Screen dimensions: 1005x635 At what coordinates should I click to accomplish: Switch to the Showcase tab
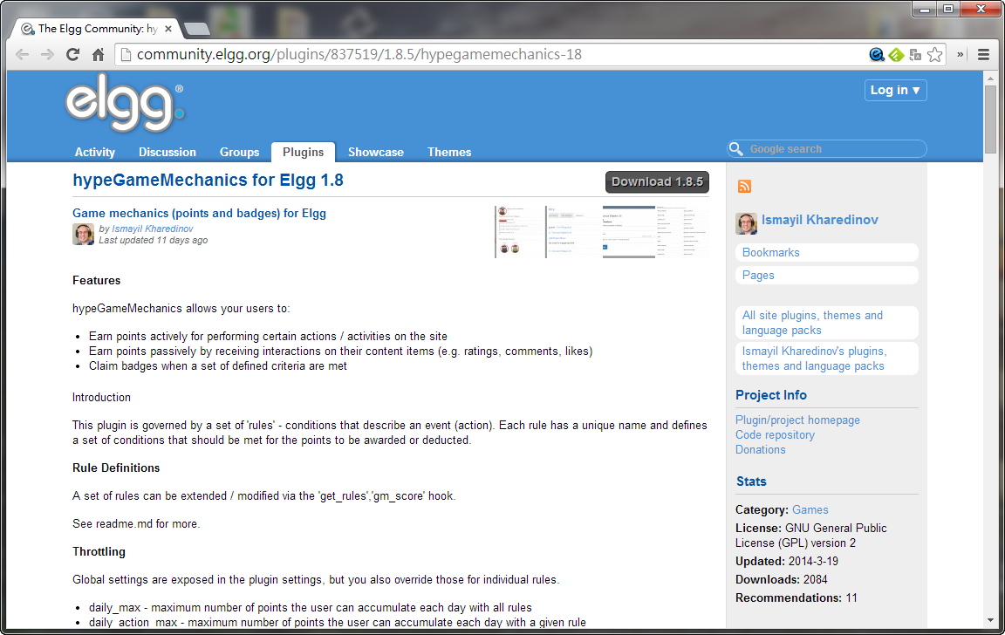tap(375, 152)
